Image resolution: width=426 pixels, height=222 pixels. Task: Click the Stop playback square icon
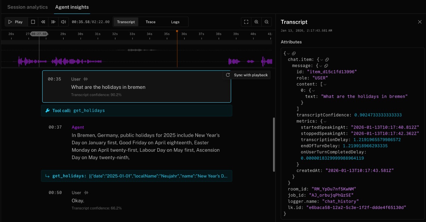tap(33, 22)
